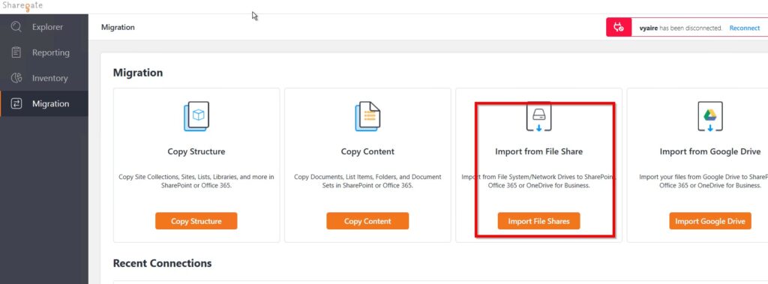Image resolution: width=768 pixels, height=284 pixels.
Task: Click the Migration breadcrumb in the top bar
Action: (x=118, y=28)
